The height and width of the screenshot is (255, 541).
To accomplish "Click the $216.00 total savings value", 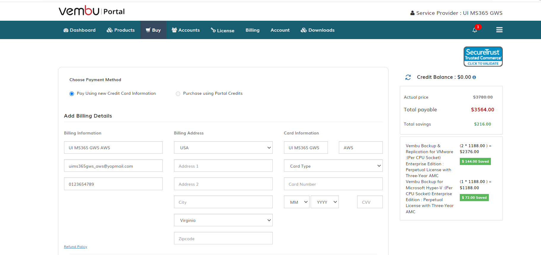I will (483, 124).
